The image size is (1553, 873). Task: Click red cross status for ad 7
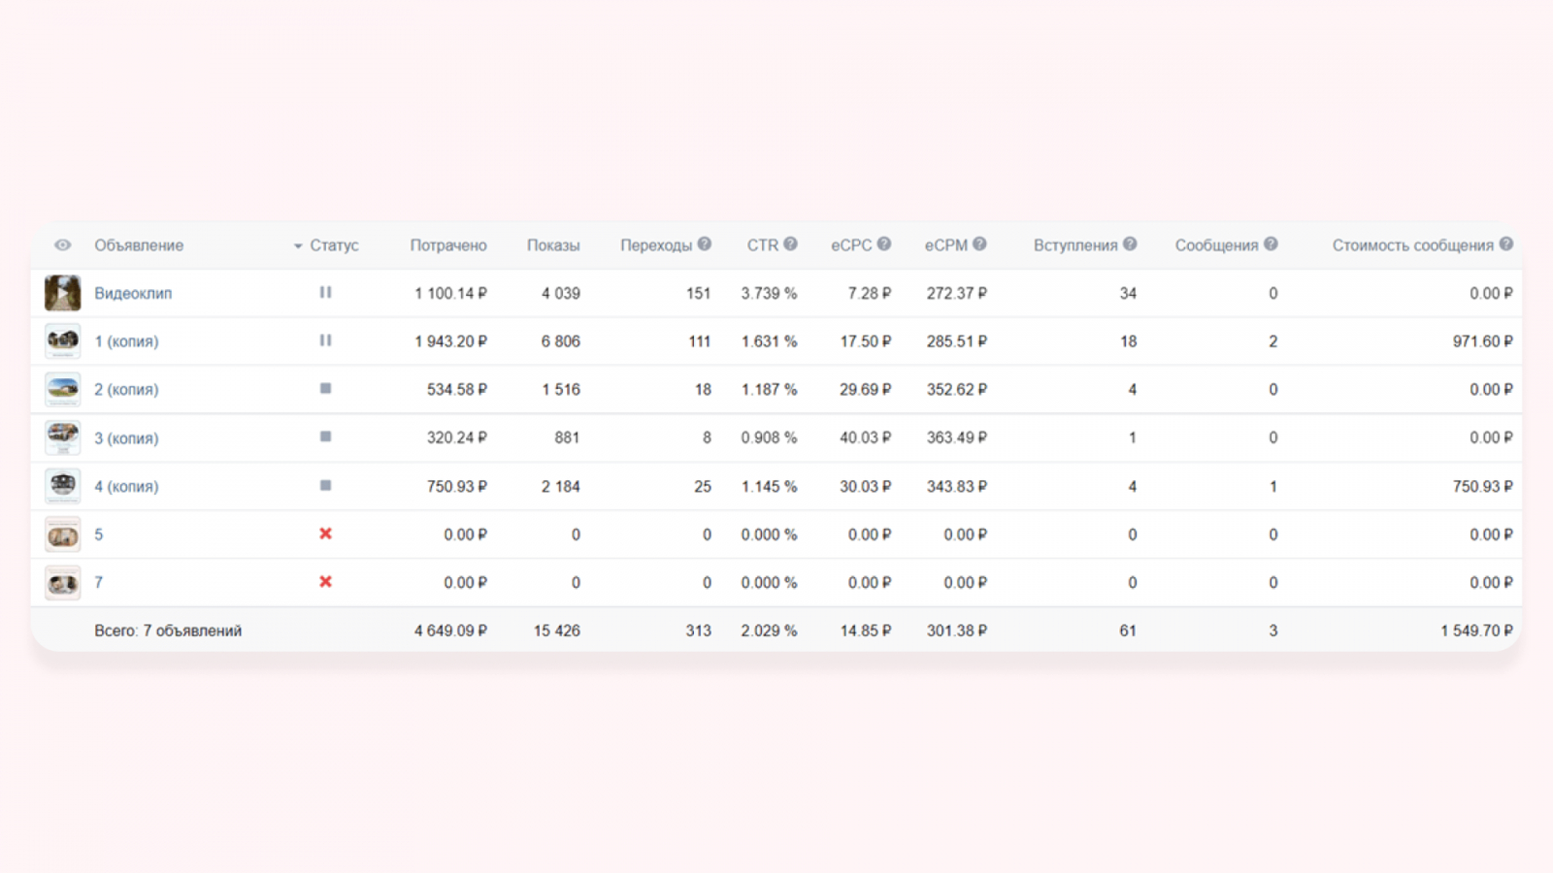(x=325, y=582)
